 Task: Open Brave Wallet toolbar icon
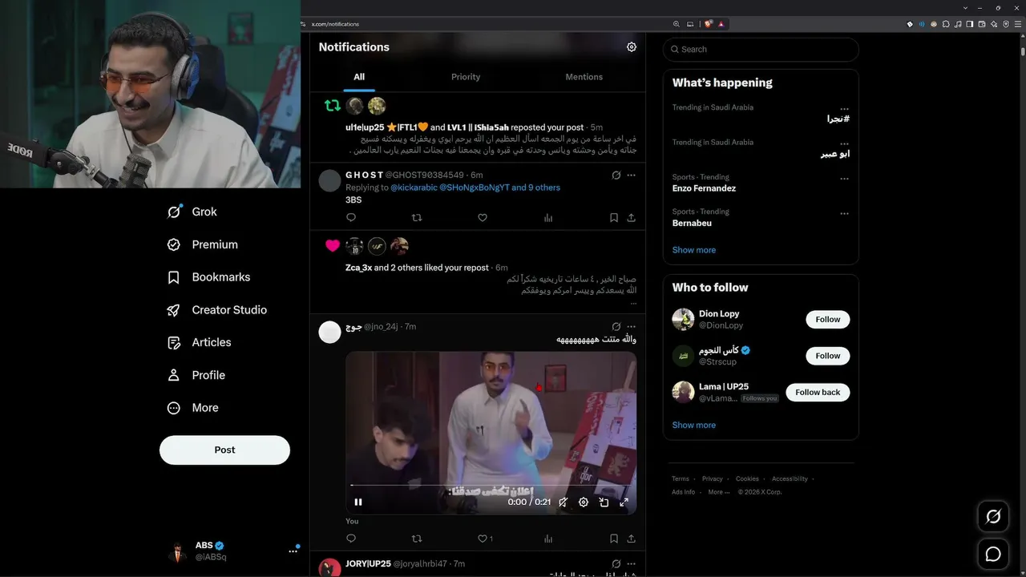982,24
